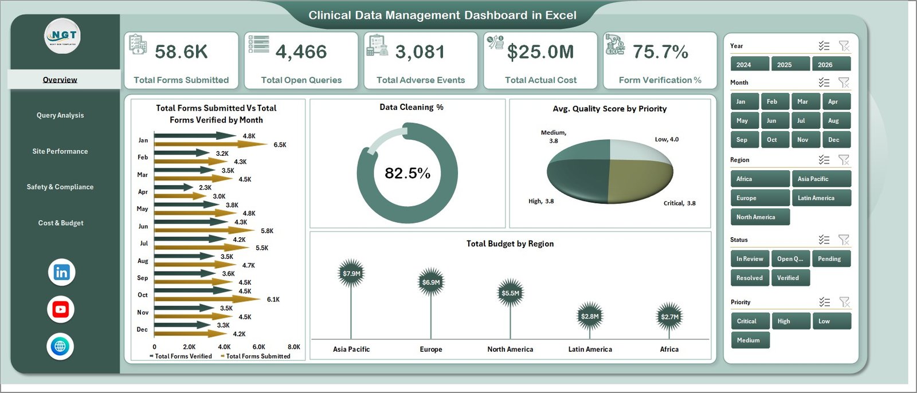
Task: Open the Safety & Compliance page
Action: (x=60, y=187)
